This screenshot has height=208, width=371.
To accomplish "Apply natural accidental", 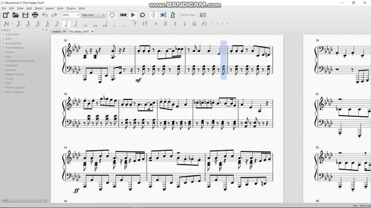I will click(x=175, y=24).
